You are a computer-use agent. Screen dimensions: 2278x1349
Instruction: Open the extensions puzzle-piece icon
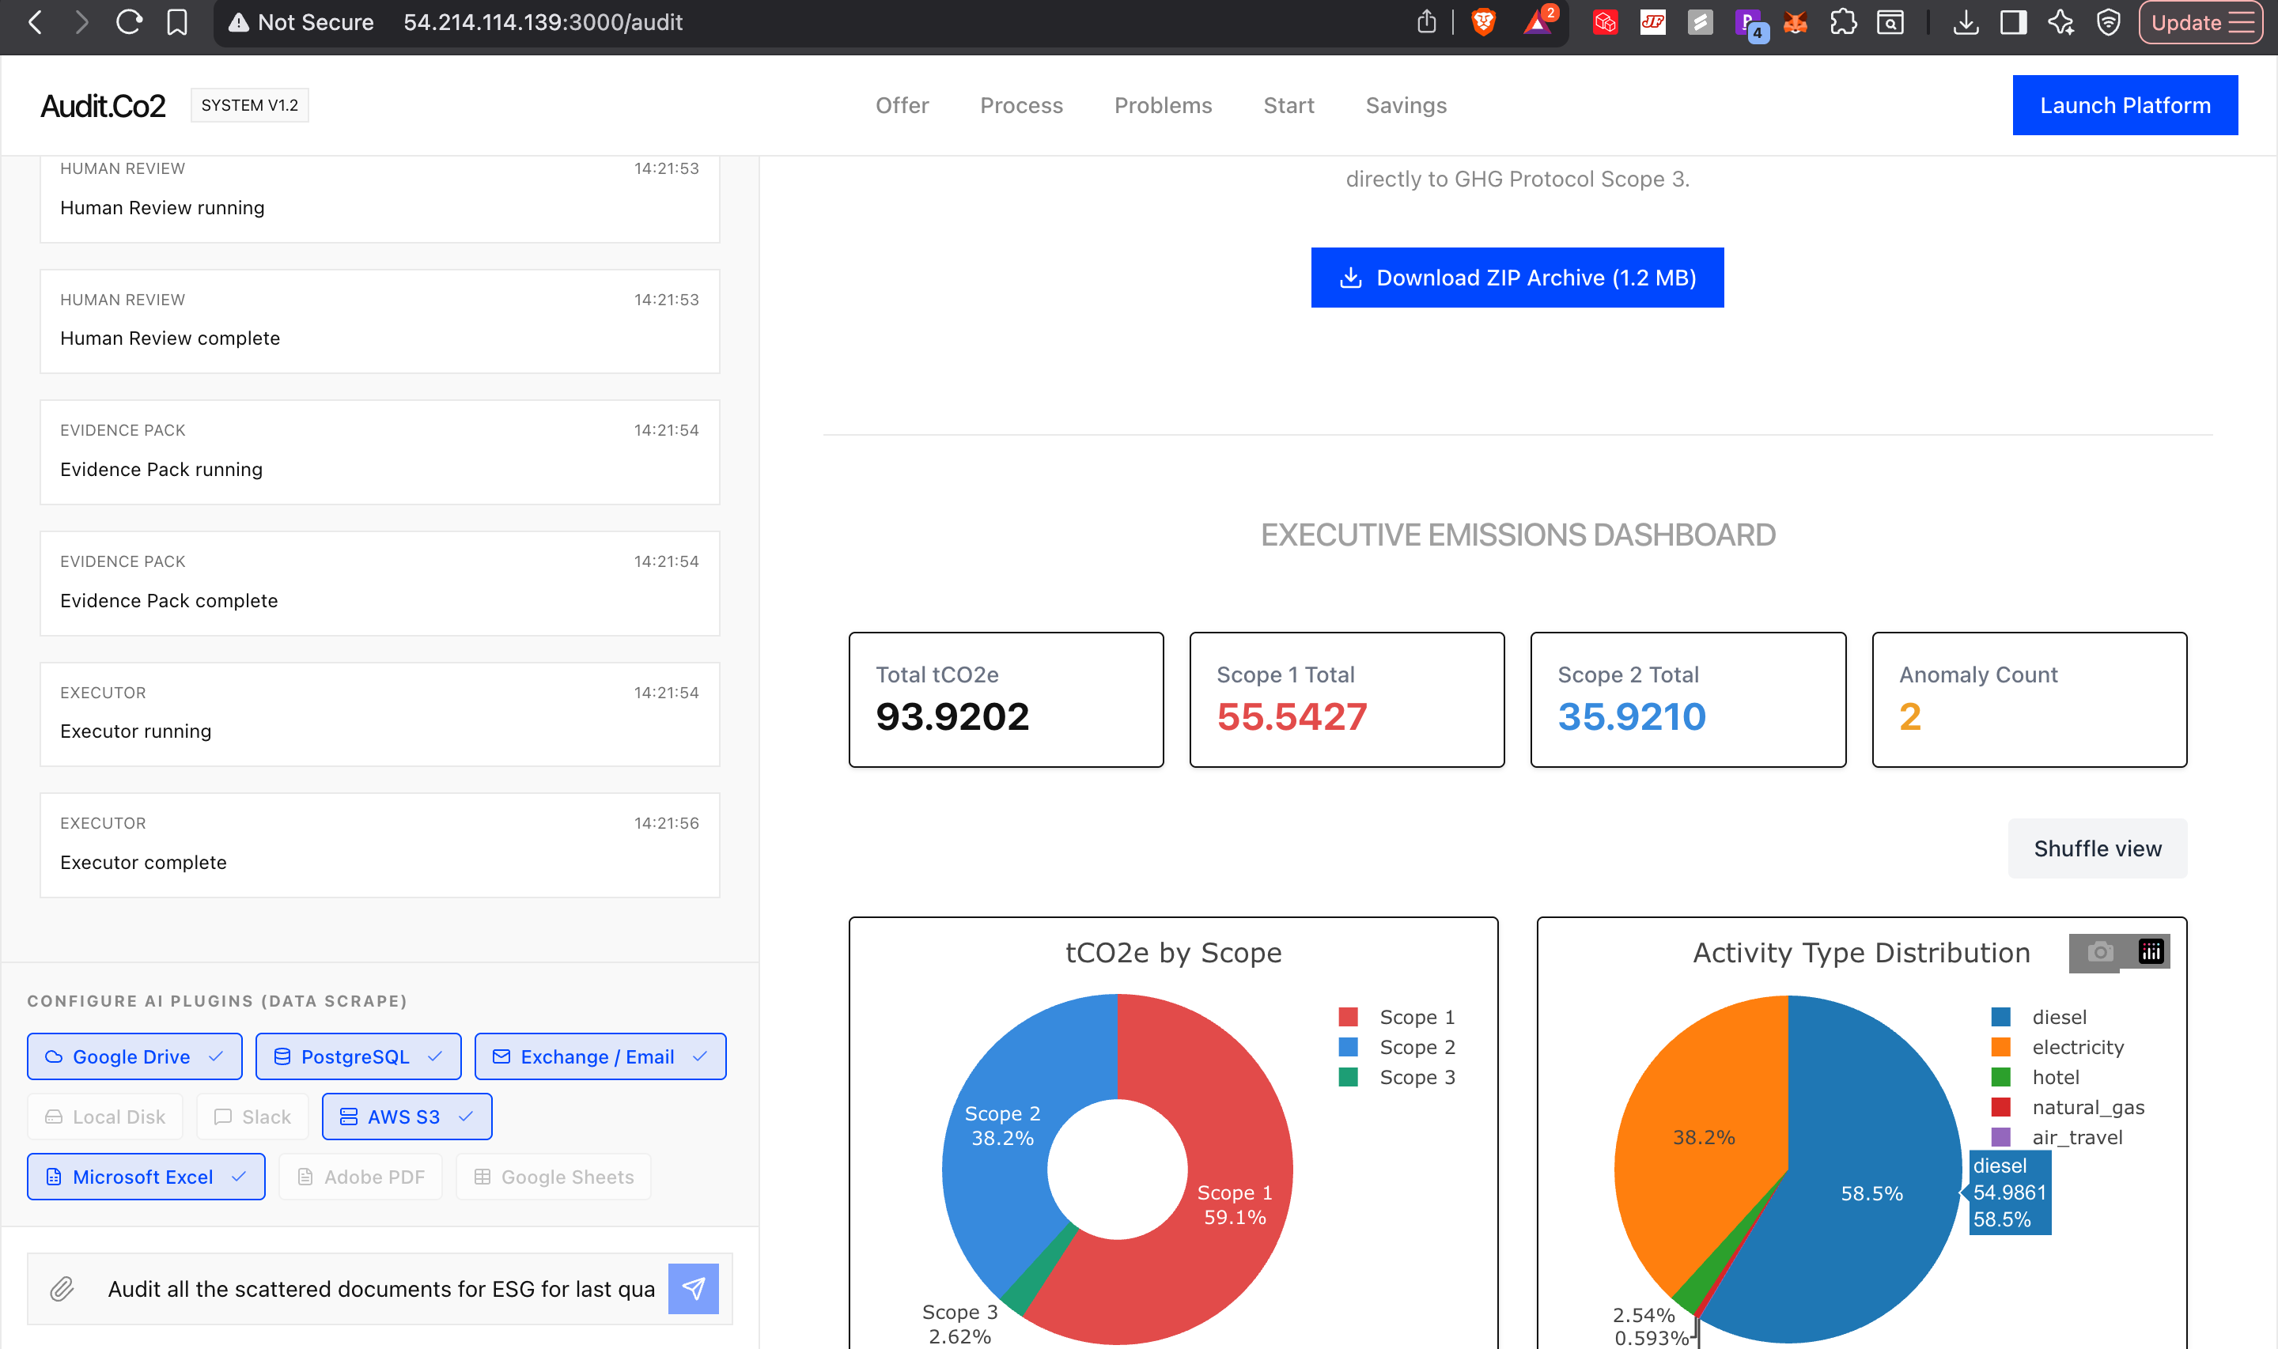click(x=1843, y=22)
